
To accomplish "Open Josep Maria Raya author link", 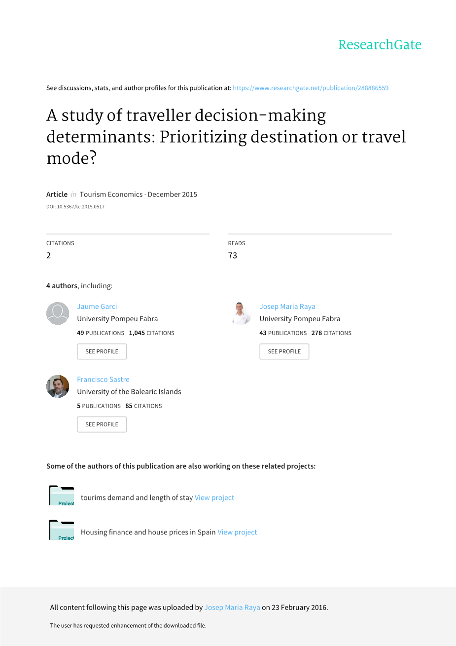I will tap(287, 306).
